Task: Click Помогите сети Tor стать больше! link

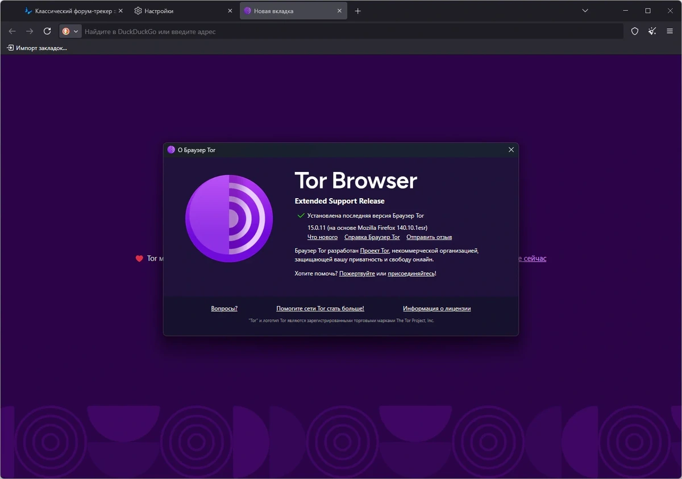Action: (320, 309)
